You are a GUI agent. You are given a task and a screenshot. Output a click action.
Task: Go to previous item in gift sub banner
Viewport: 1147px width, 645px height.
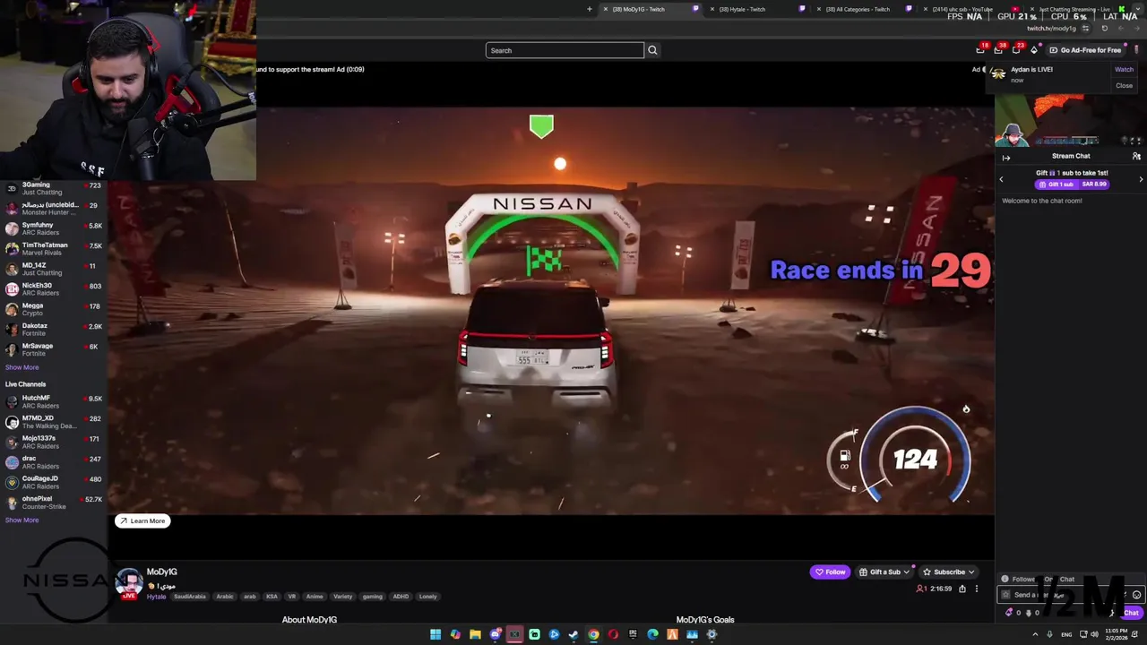tap(1002, 179)
